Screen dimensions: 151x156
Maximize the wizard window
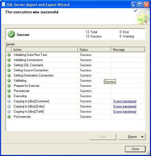click(140, 5)
